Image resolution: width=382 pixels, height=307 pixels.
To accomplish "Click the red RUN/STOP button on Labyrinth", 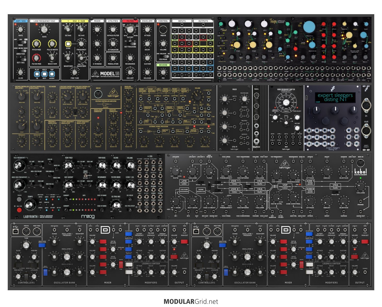I will coord(19,210).
